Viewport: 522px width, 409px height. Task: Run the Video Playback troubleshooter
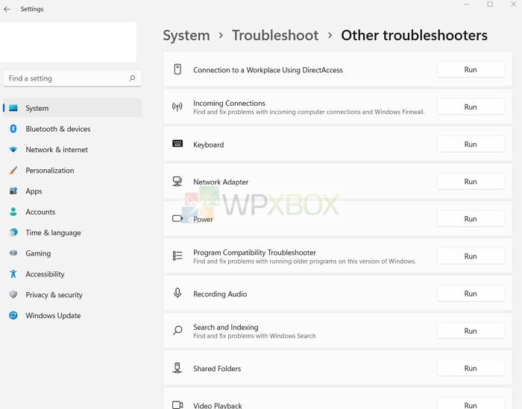471,403
